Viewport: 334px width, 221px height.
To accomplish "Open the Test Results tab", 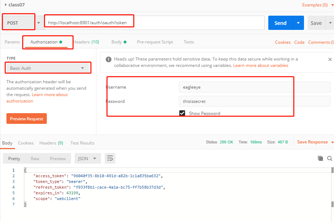I will (x=82, y=143).
